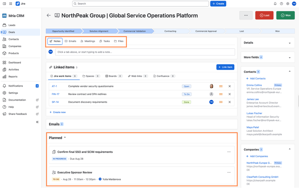Select the Emails activity tab

click(x=70, y=41)
